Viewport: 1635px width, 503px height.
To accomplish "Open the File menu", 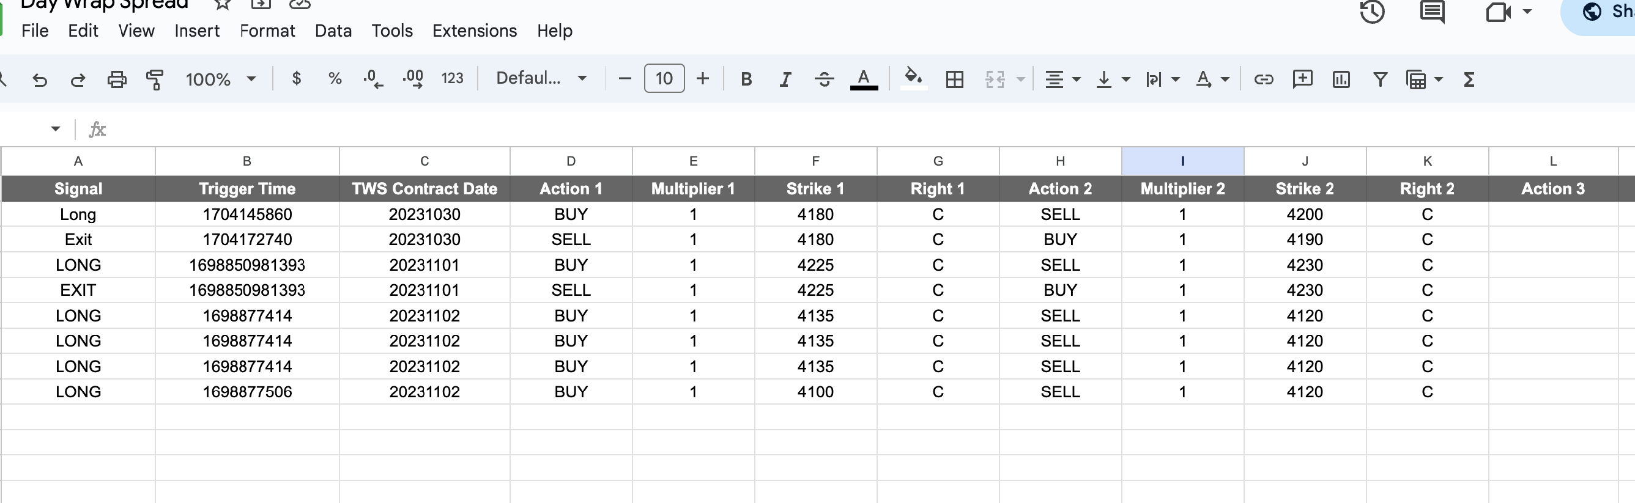I will 35,31.
